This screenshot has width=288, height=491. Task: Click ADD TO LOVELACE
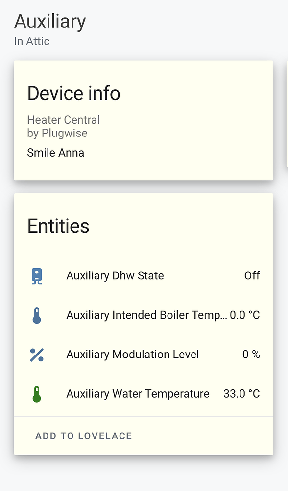[x=83, y=436]
